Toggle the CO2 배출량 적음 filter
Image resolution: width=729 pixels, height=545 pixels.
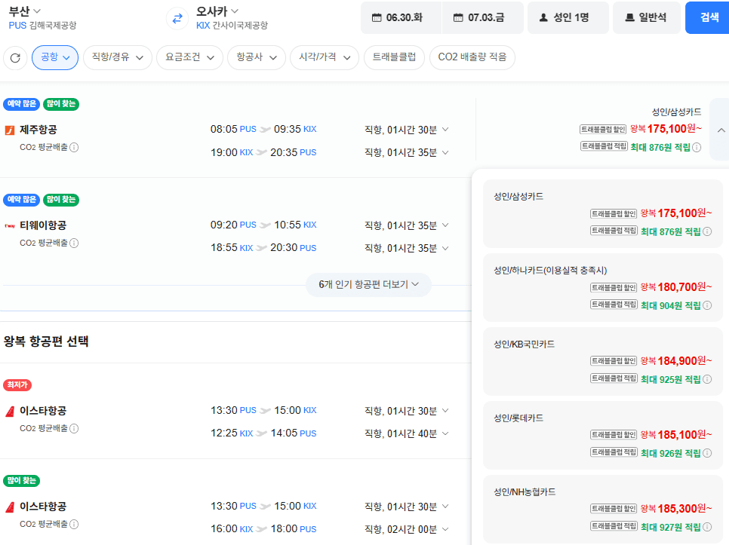click(472, 57)
